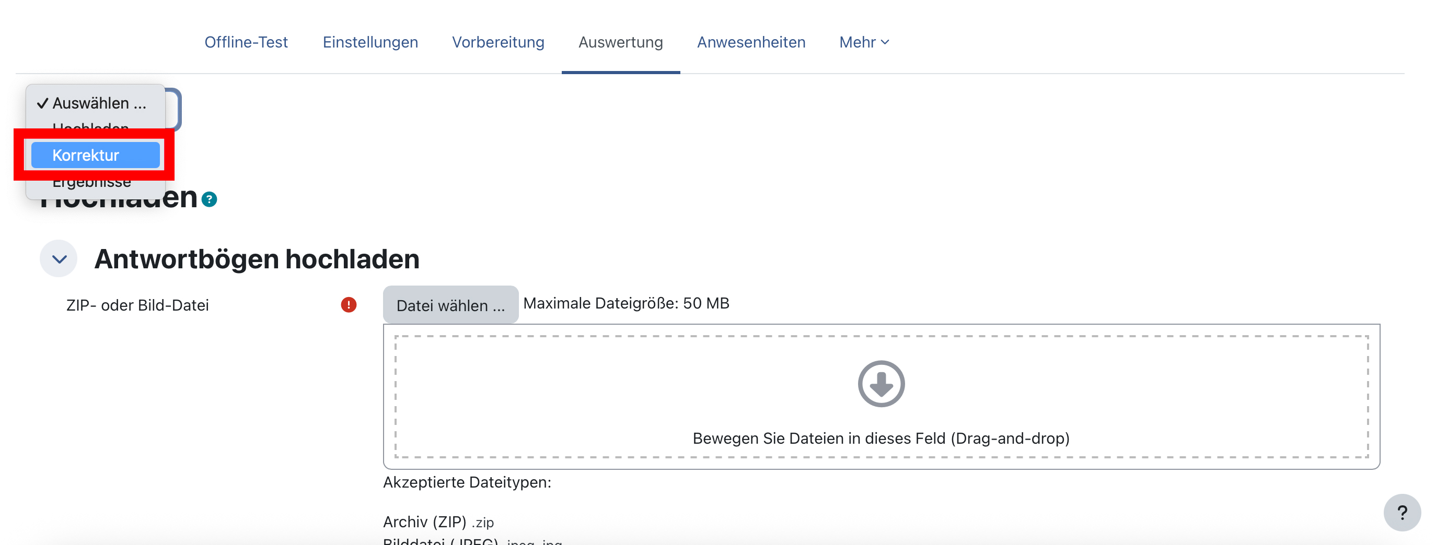The width and height of the screenshot is (1436, 545).
Task: Collapse the Antwortbögen hochladen section
Action: [59, 259]
